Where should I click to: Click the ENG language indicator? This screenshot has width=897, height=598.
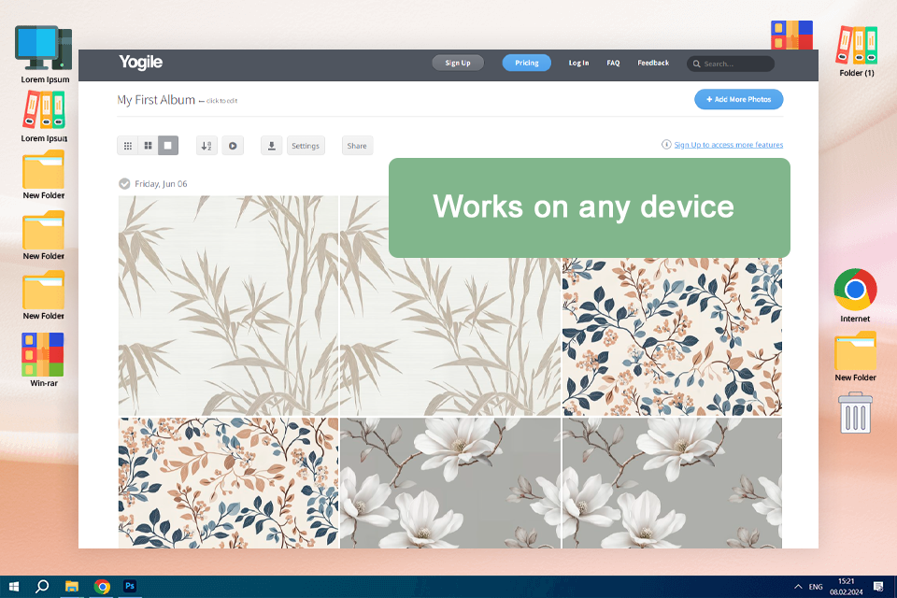(x=816, y=587)
